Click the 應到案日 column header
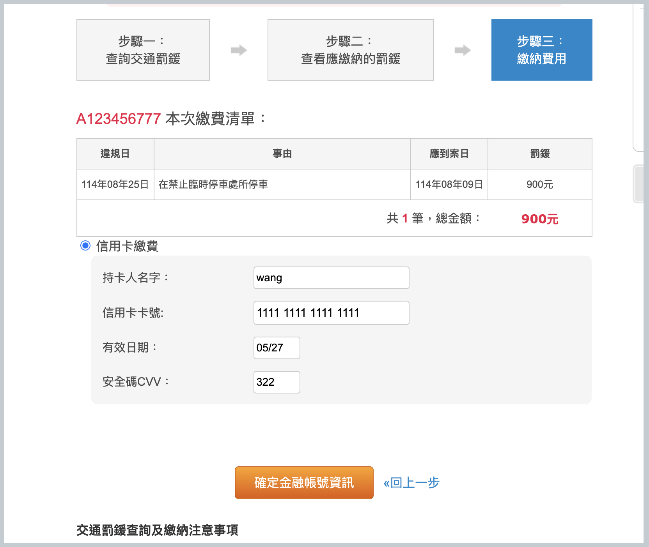Viewport: 649px width, 547px height. click(449, 154)
